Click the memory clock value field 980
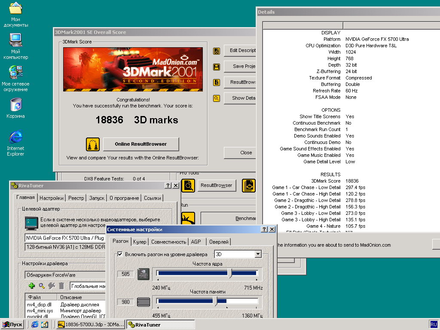 pyautogui.click(x=125, y=302)
